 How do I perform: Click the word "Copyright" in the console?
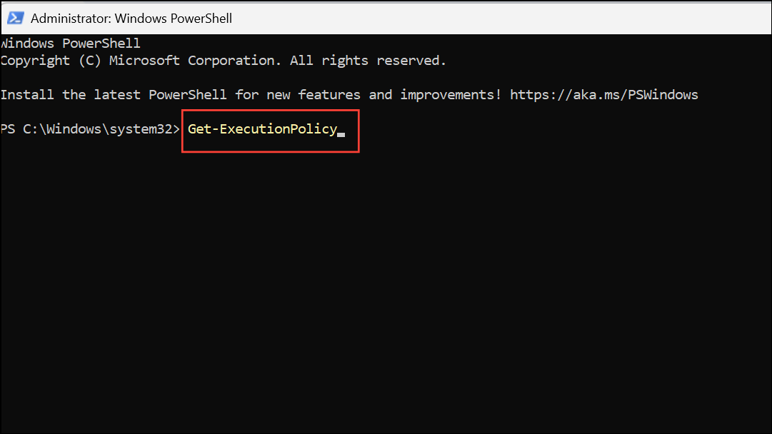(x=35, y=61)
